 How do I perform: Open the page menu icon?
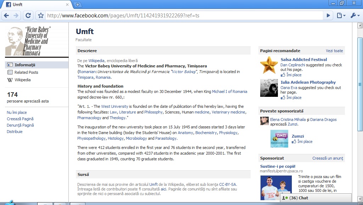point(341,16)
